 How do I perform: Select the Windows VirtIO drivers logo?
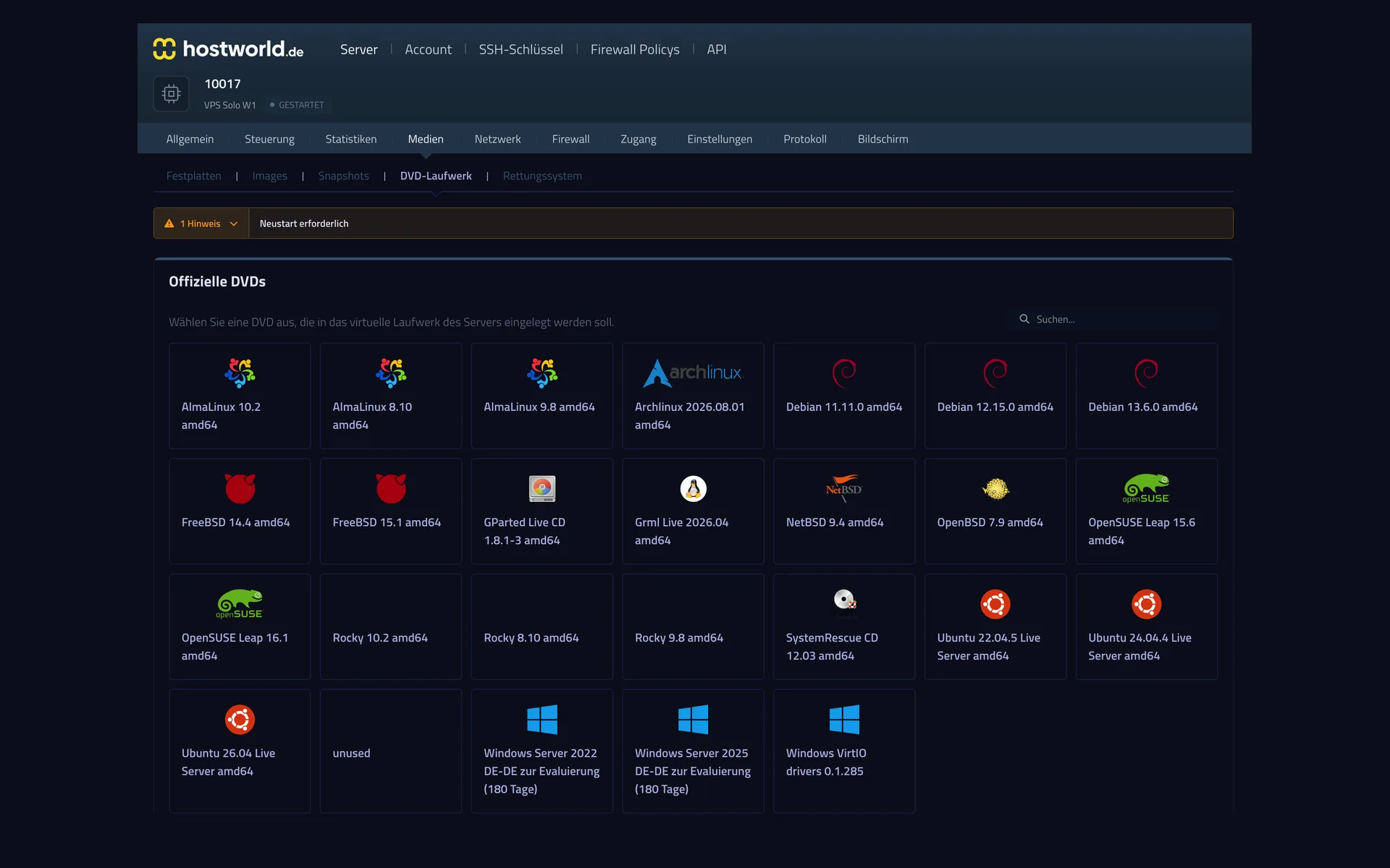[x=844, y=720]
